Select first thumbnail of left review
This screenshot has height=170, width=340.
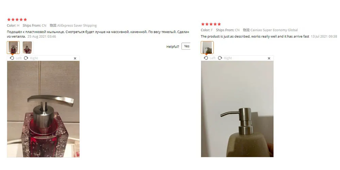pos(13,48)
